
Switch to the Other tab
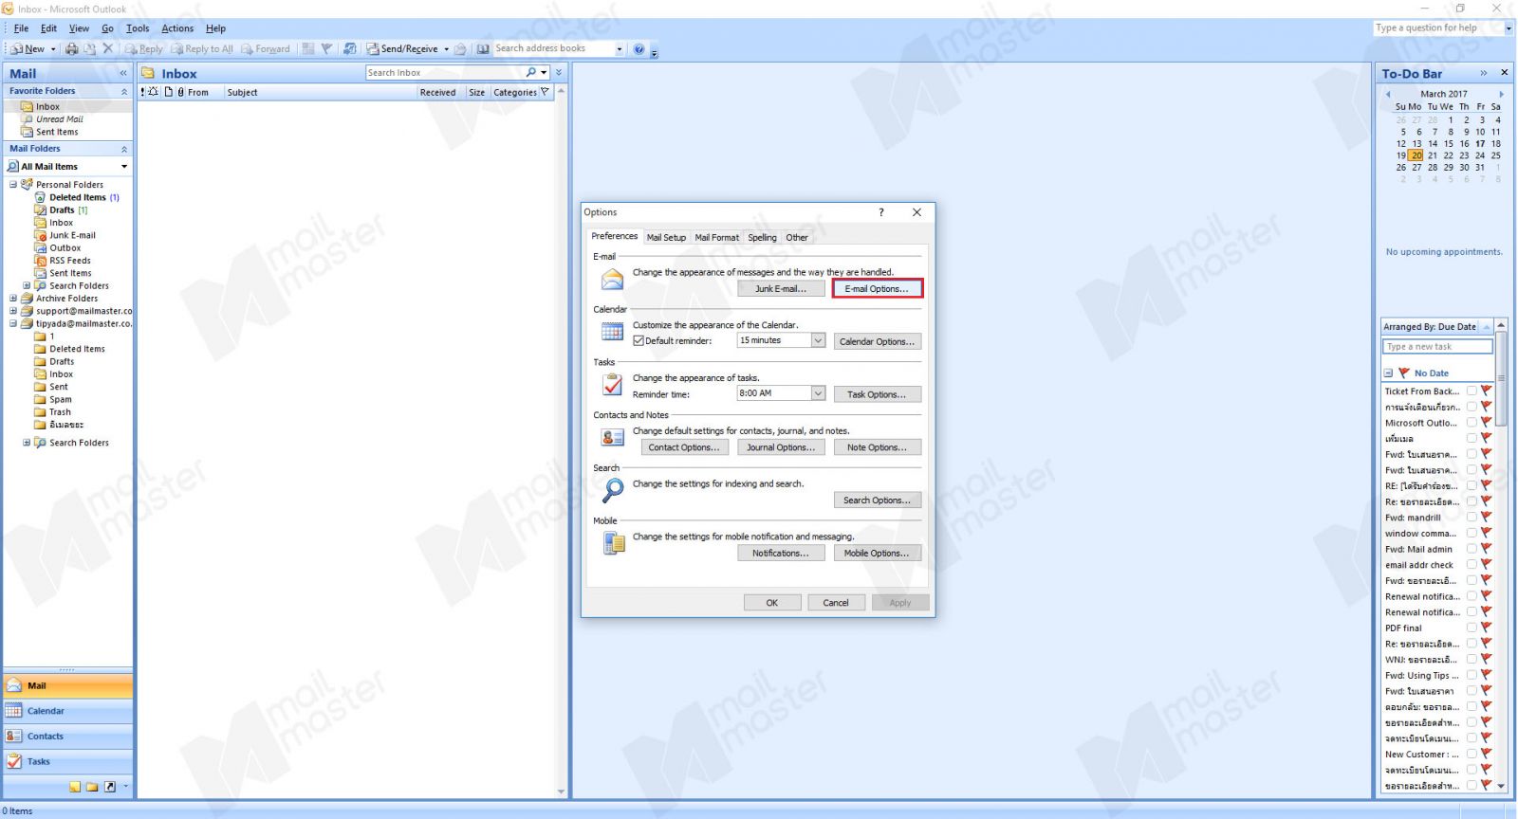tap(797, 238)
